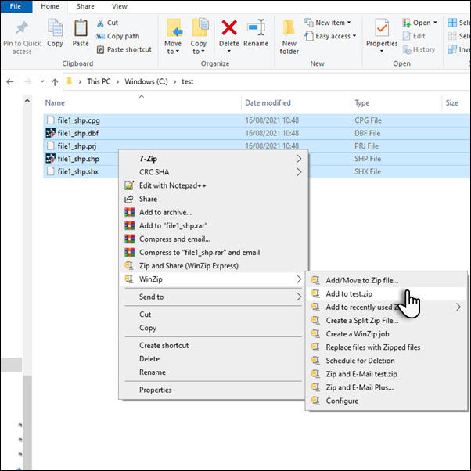Switch to the Home tab
The image size is (471, 471).
click(x=50, y=6)
